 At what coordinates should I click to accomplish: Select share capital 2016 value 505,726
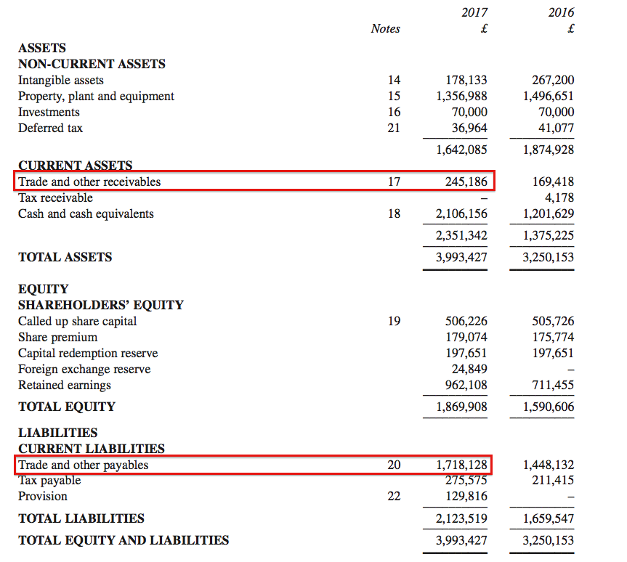click(x=553, y=322)
